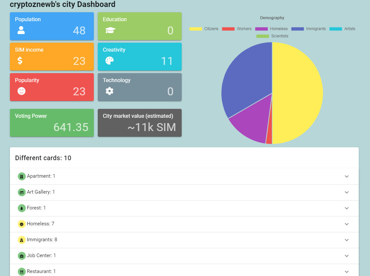The height and width of the screenshot is (276, 370).
Task: Click the Voting Power card
Action: point(52,123)
